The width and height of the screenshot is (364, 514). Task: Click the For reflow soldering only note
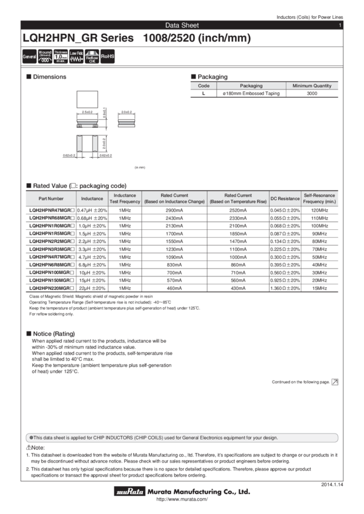[51, 314]
